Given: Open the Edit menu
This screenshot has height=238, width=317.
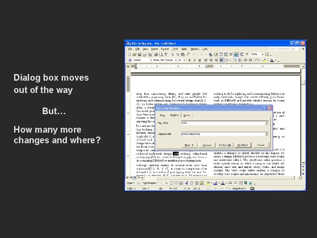Looking at the screenshot, I should pyautogui.click(x=137, y=49).
